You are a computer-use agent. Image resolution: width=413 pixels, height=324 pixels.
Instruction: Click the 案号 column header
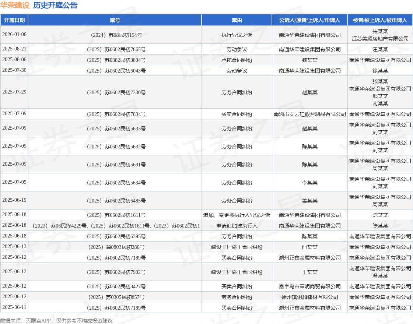(x=115, y=20)
